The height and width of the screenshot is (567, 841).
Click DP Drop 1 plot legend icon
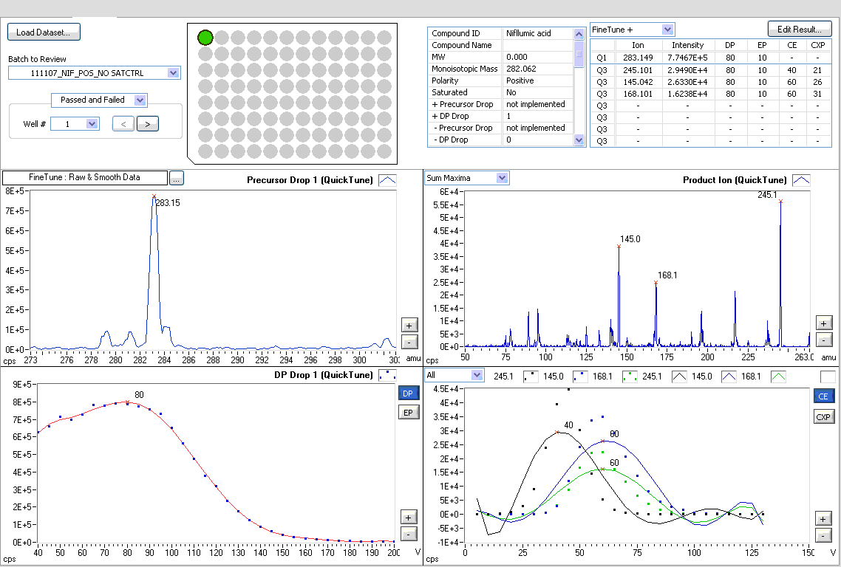point(387,375)
